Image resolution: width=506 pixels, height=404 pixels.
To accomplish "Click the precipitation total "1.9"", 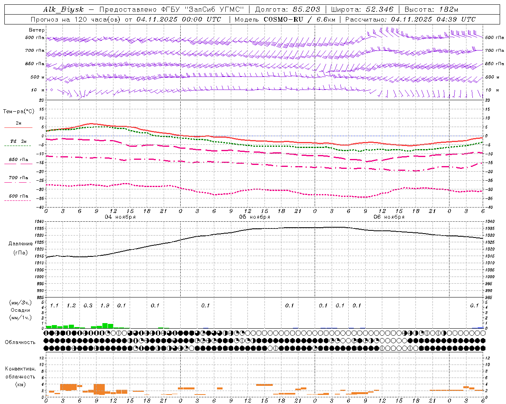I will [x=105, y=305].
